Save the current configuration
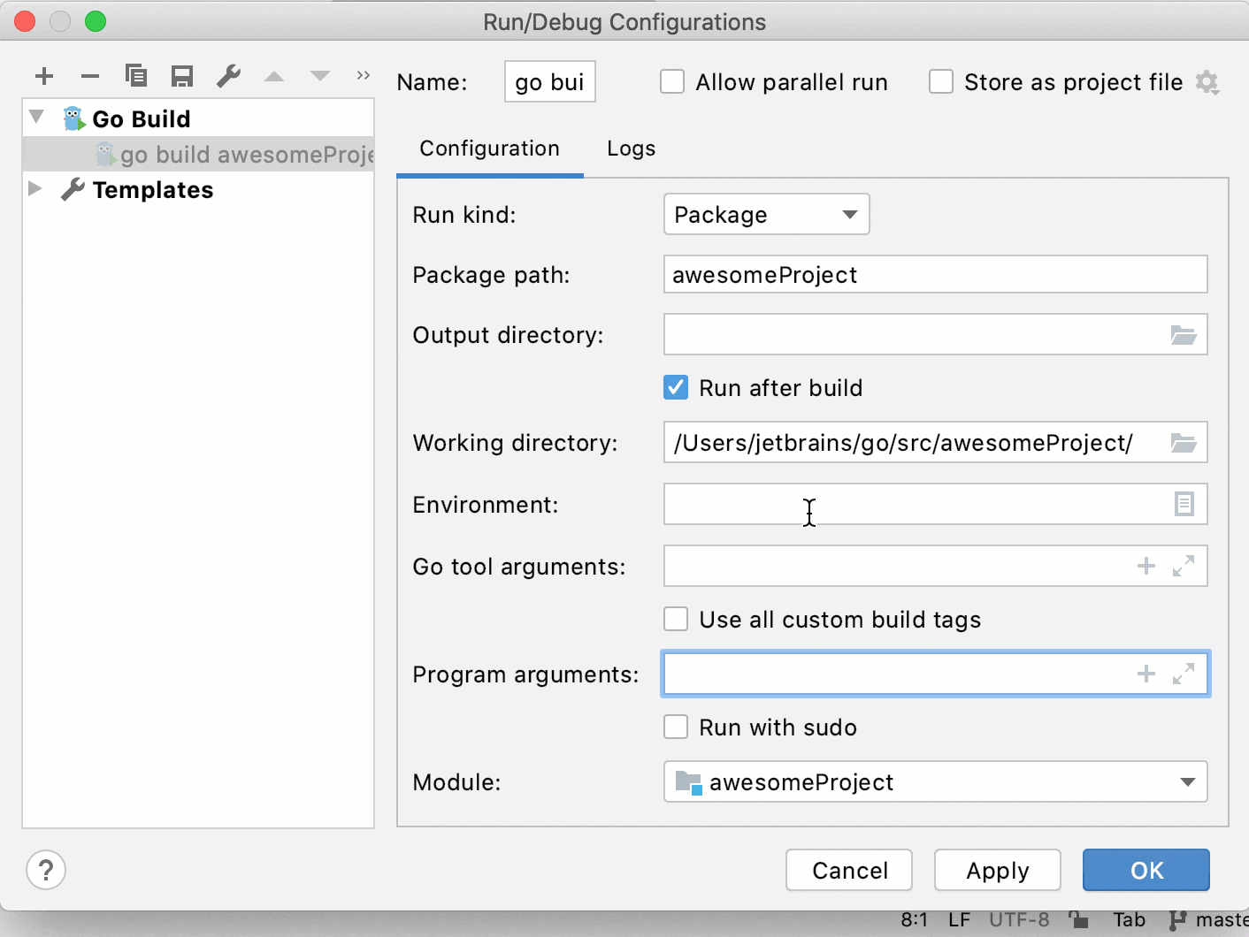Screen dimensions: 1249x937 pyautogui.click(x=182, y=76)
